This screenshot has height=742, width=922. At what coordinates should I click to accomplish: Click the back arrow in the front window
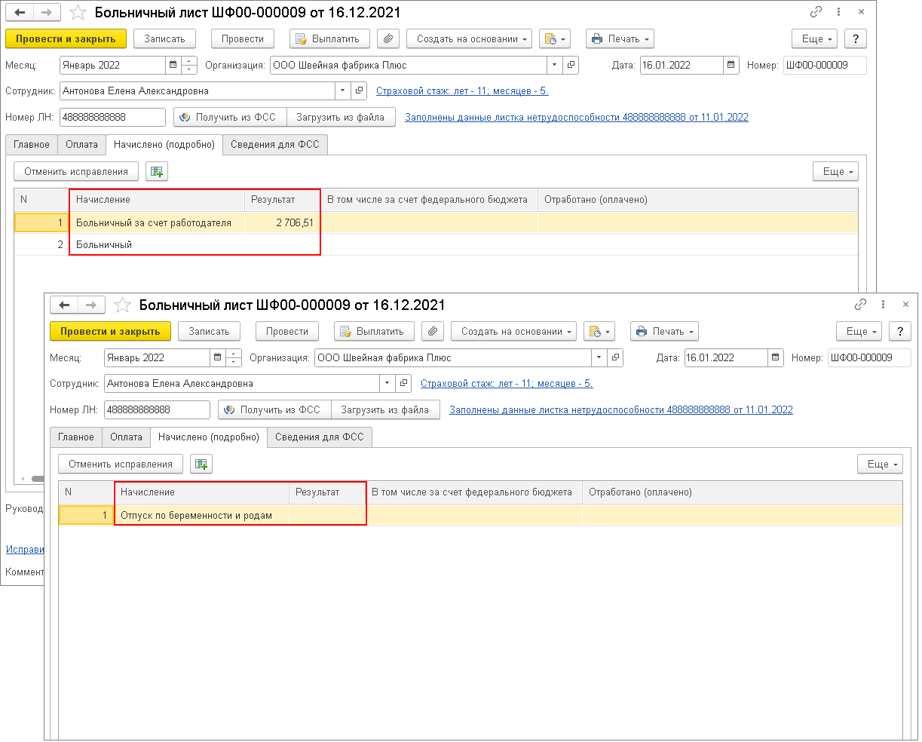(x=64, y=305)
